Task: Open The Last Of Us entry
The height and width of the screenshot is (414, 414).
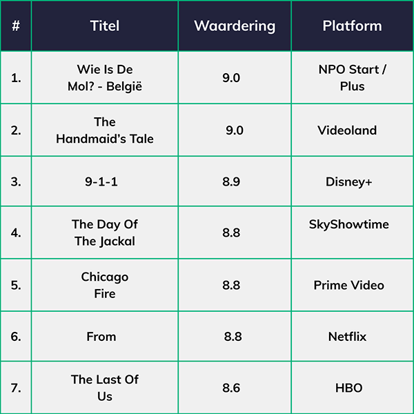Action: coord(105,388)
